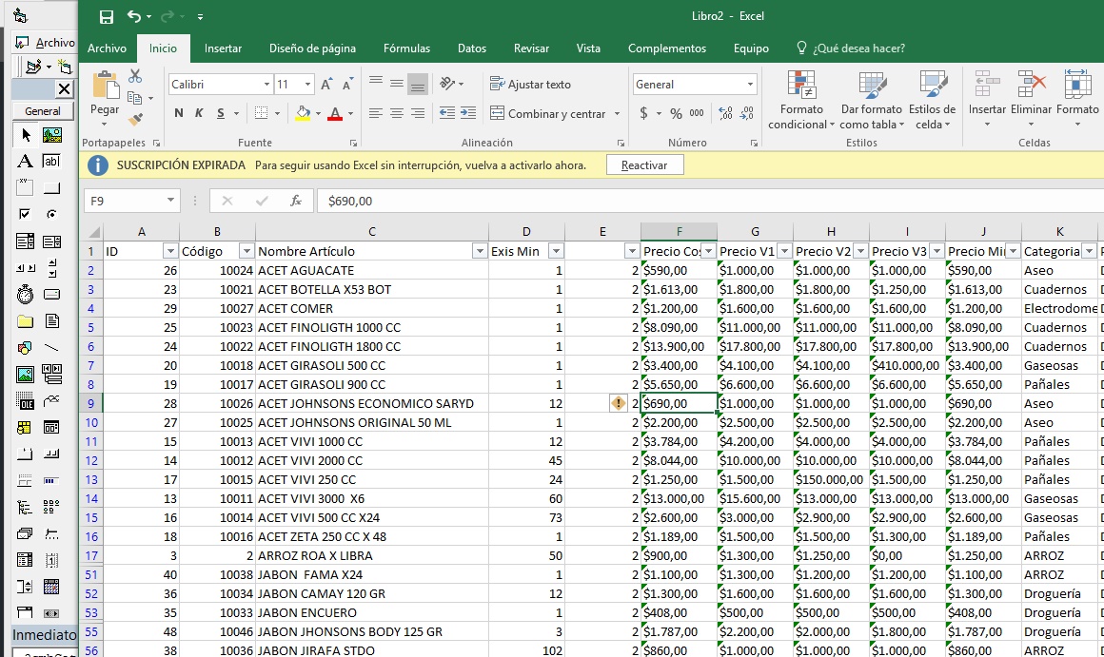Click the yellow fill color bucket
The width and height of the screenshot is (1104, 657).
point(303,113)
